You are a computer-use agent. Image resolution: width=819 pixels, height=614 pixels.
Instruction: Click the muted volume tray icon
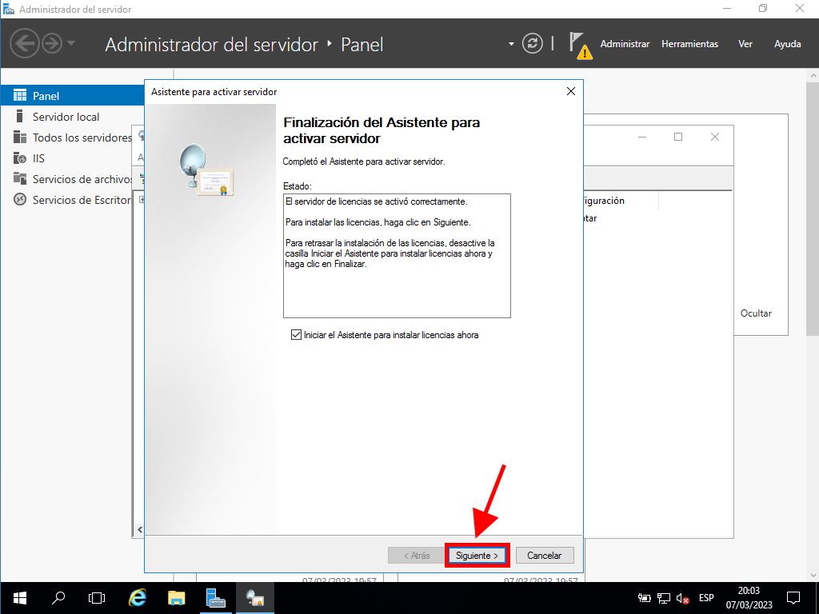coord(684,598)
